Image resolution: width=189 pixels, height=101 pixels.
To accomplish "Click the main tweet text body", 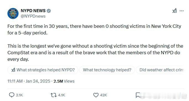I will pyautogui.click(x=95, y=43).
